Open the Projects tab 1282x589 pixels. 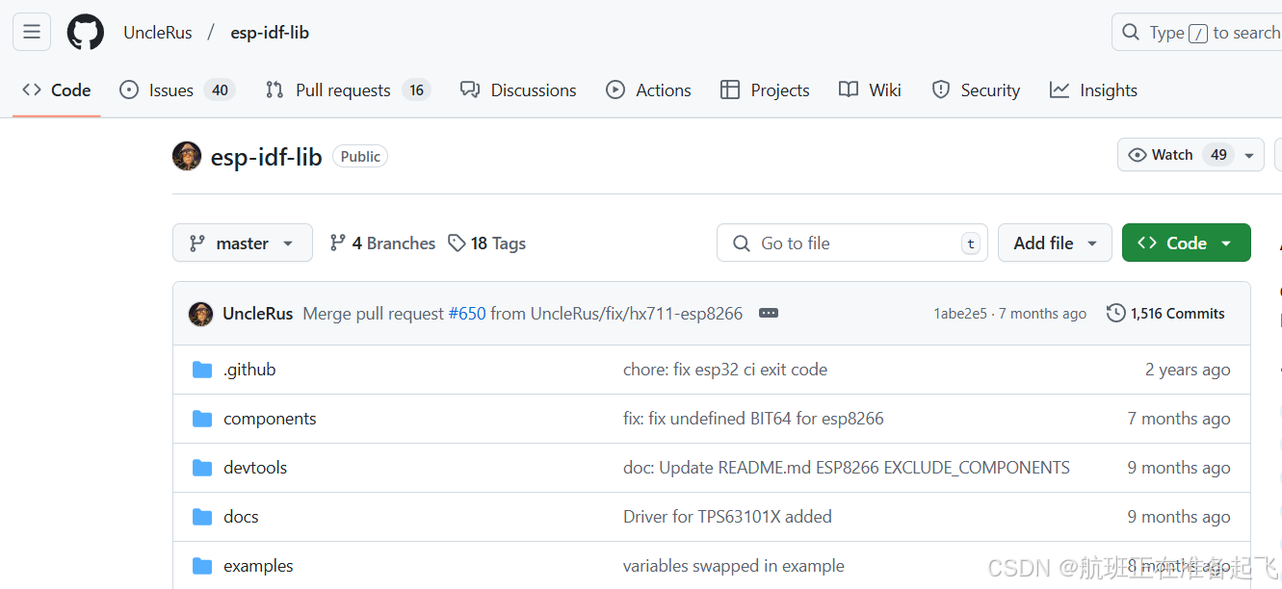[x=765, y=90]
